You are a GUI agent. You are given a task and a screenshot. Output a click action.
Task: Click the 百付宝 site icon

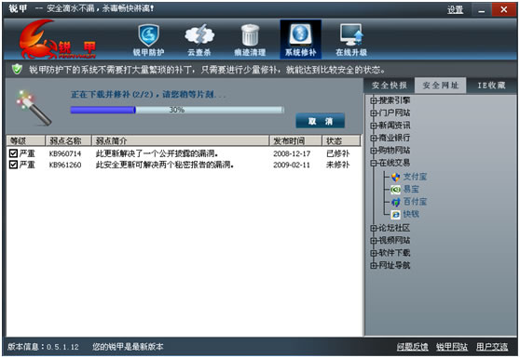tap(396, 202)
